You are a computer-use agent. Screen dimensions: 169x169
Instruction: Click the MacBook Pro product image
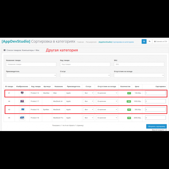tap(22, 118)
